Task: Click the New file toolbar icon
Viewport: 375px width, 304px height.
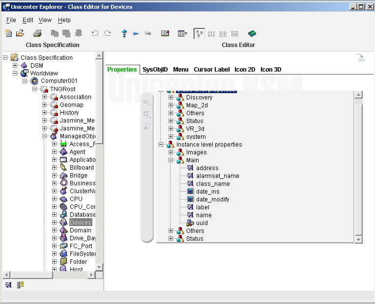Action: coord(8,33)
